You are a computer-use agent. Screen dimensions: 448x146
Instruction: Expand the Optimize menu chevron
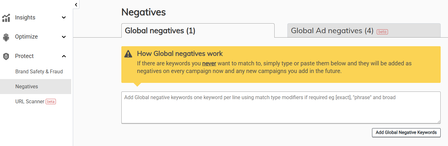(64, 37)
